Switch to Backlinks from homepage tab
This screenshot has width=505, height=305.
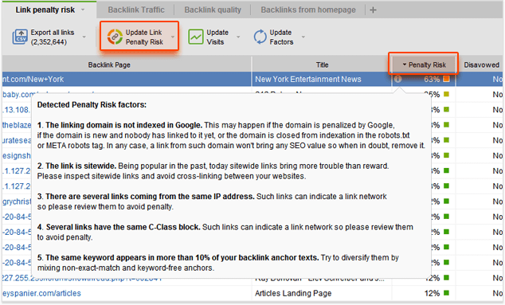308,10
